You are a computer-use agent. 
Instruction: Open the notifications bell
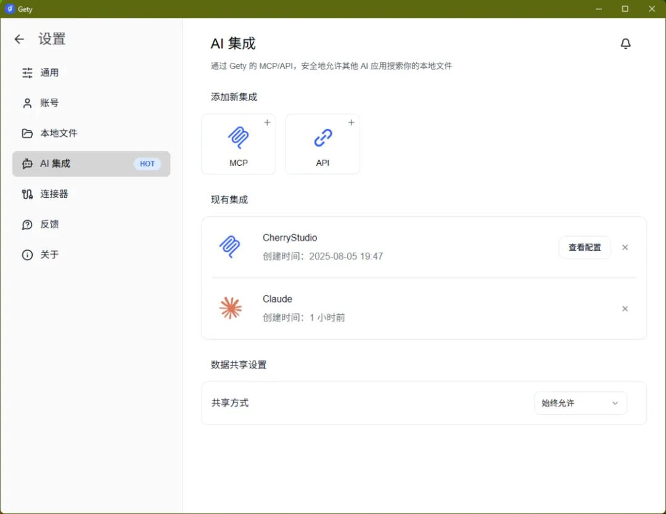(x=625, y=44)
